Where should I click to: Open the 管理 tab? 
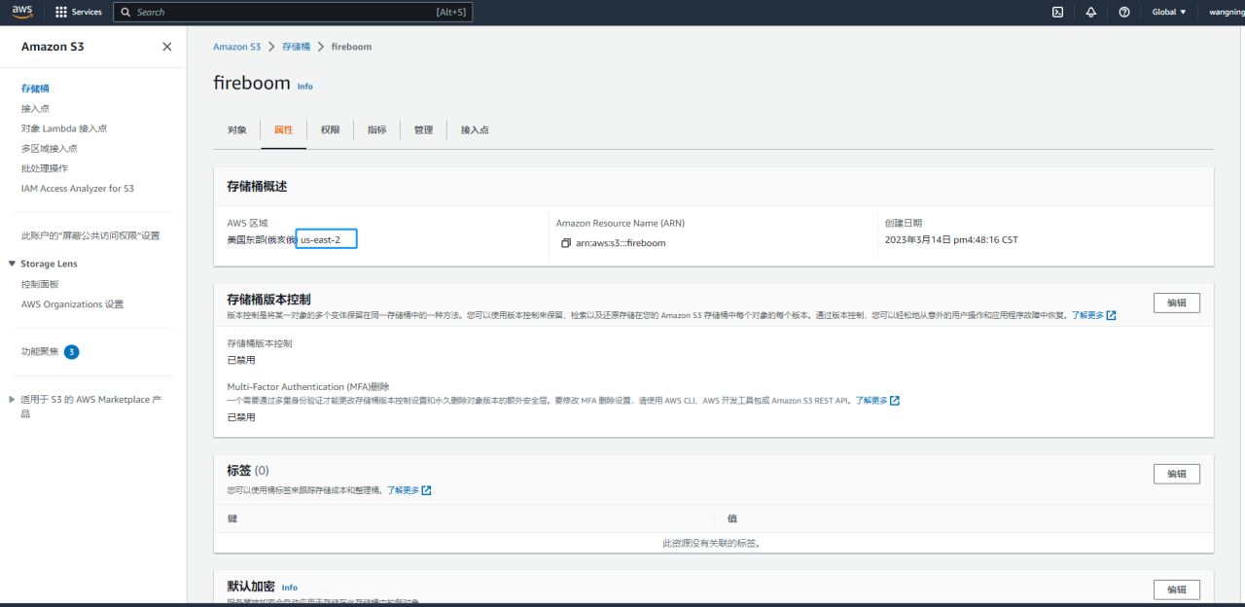(x=423, y=130)
